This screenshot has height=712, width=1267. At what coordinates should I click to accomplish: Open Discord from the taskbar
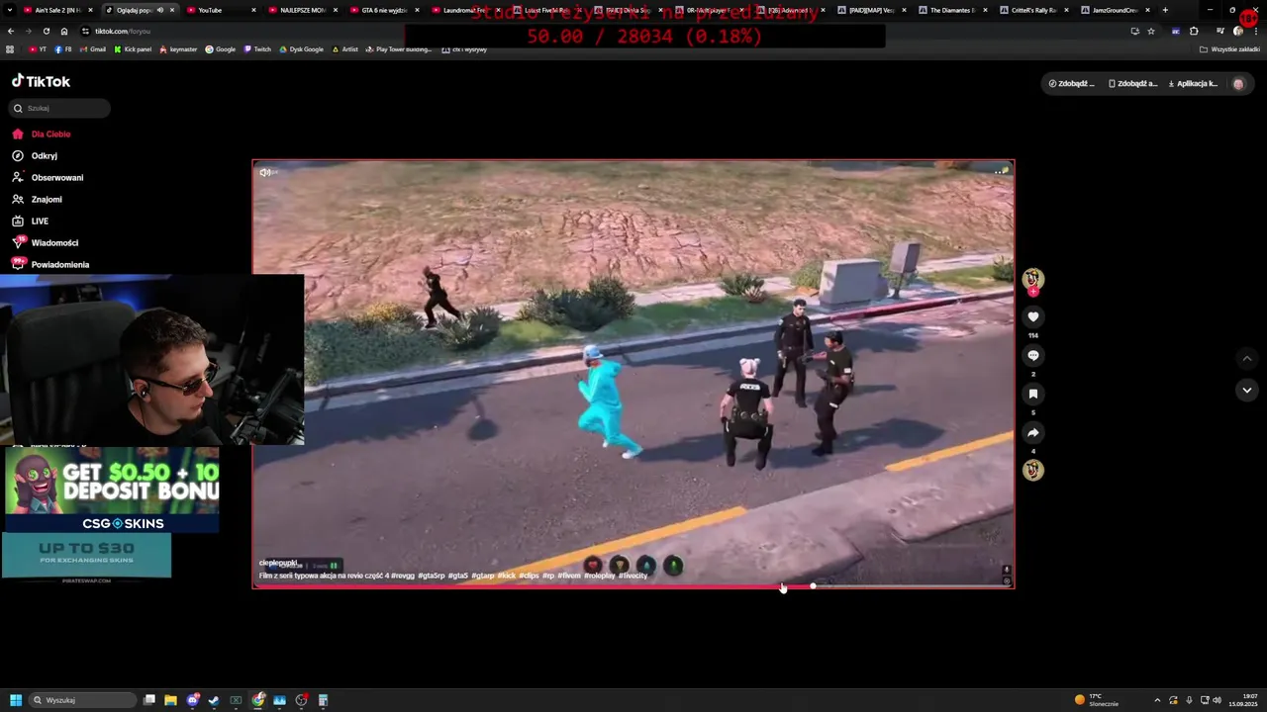click(x=192, y=700)
